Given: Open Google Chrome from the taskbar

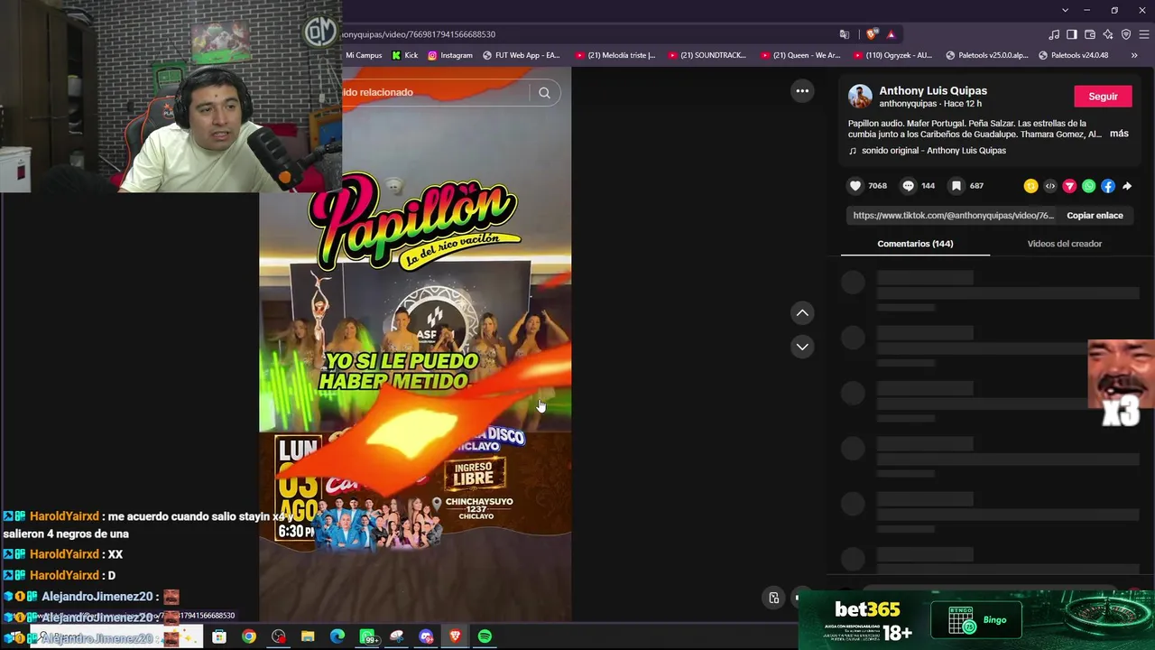Looking at the screenshot, I should click(248, 636).
